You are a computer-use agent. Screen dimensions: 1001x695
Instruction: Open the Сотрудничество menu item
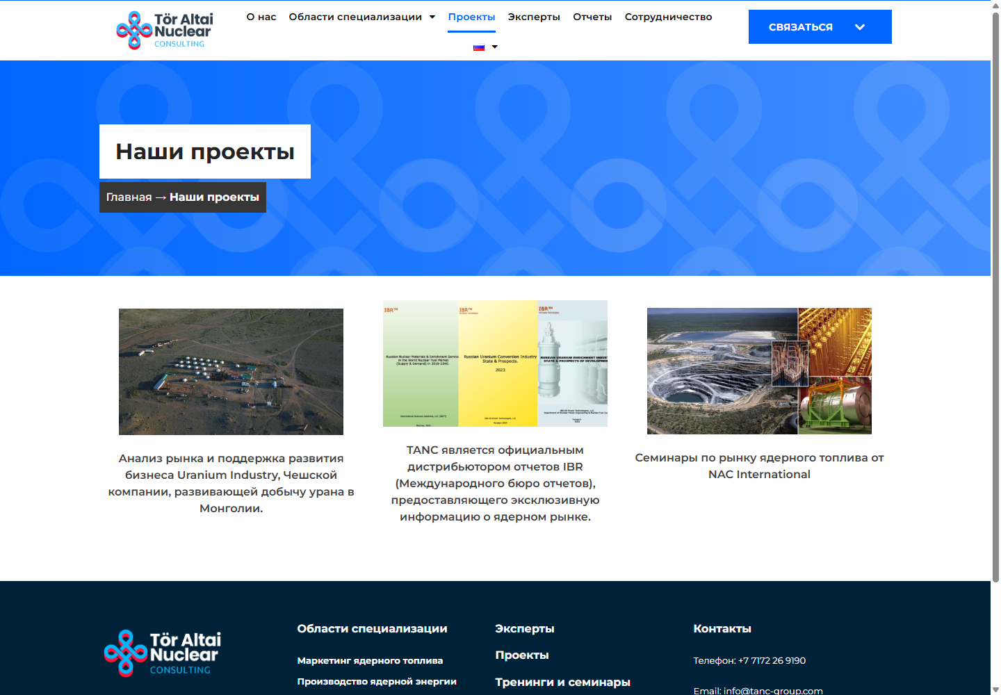pyautogui.click(x=668, y=17)
